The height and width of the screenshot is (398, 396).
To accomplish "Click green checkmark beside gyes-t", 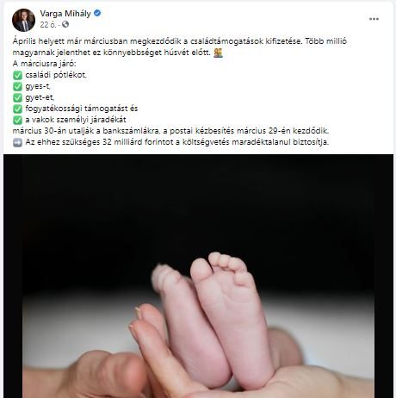I will pyautogui.click(x=17, y=86).
